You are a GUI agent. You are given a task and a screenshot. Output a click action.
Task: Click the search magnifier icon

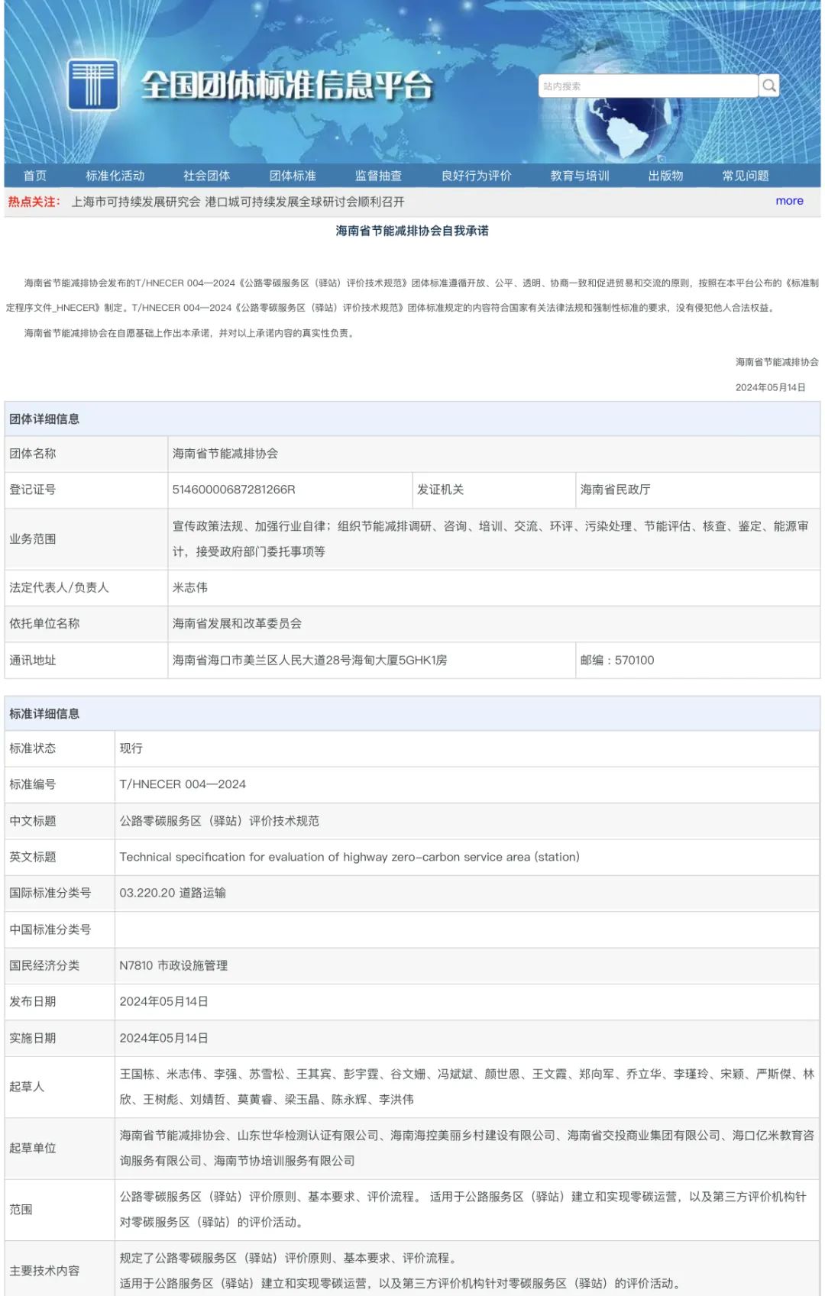click(x=769, y=86)
